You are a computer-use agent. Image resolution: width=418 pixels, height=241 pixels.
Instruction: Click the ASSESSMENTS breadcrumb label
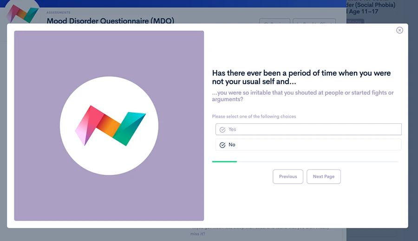59,13
